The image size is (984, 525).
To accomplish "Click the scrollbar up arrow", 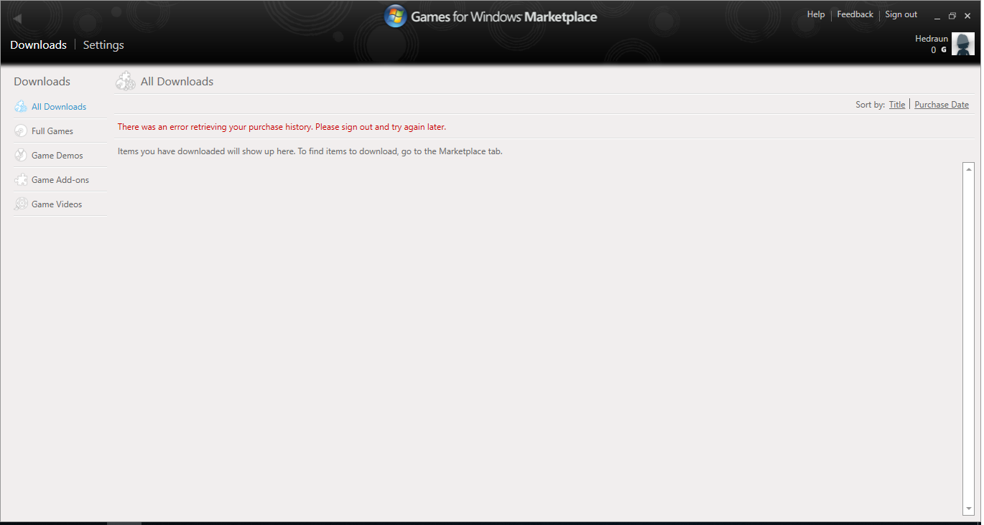I will (x=969, y=170).
